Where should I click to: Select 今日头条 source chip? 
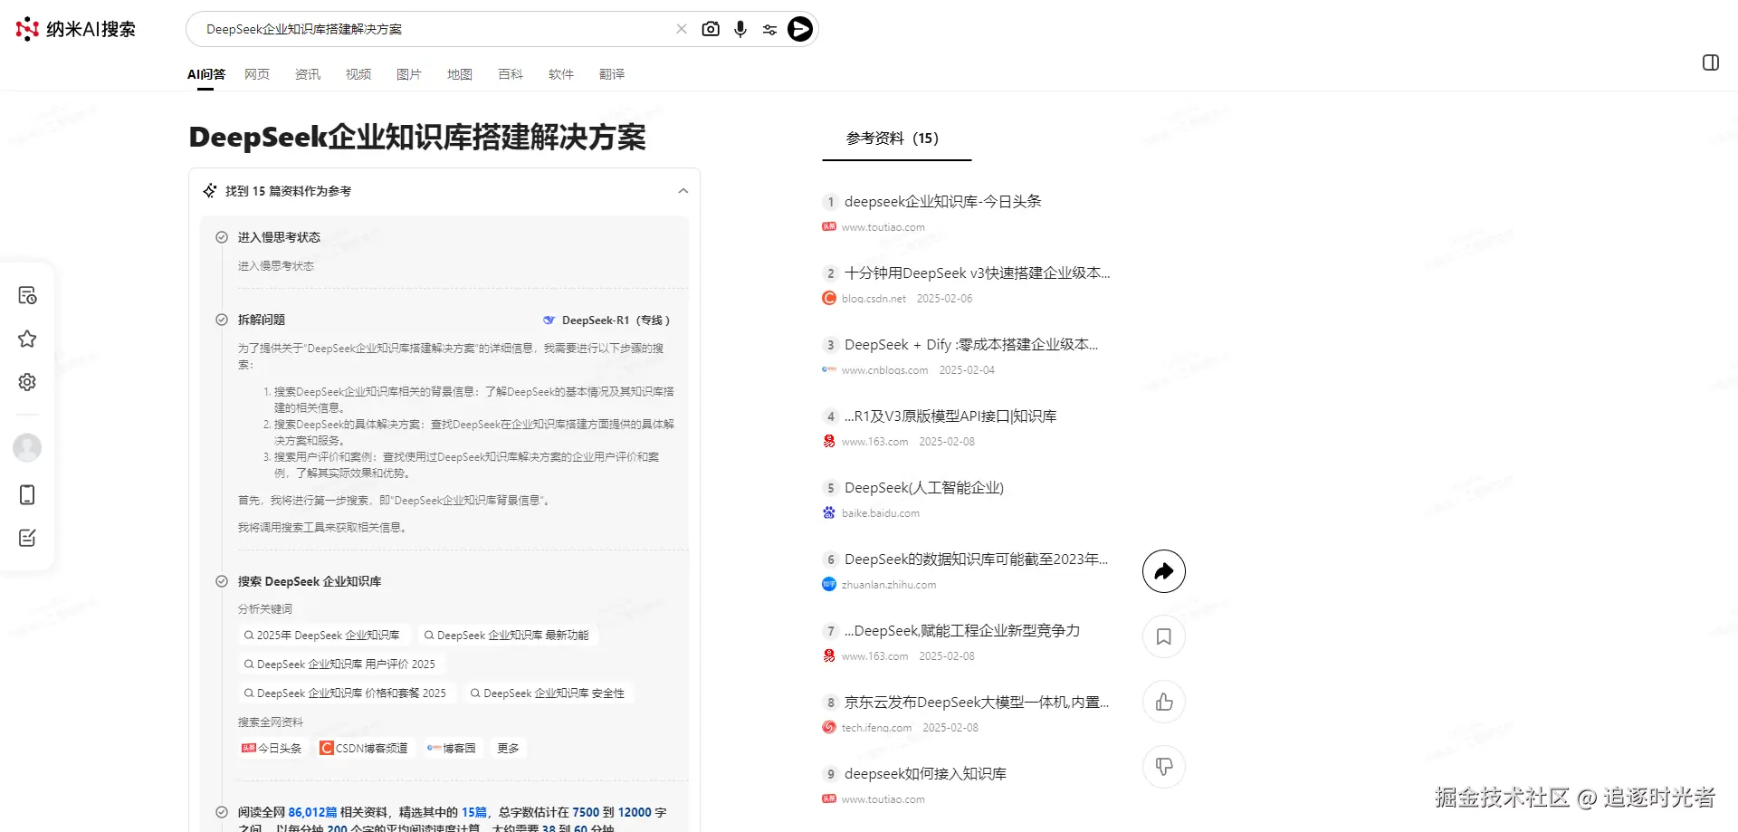point(272,749)
